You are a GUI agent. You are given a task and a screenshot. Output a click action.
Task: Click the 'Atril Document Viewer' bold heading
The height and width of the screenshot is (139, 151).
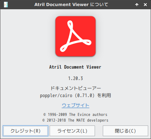pyautogui.click(x=75, y=67)
